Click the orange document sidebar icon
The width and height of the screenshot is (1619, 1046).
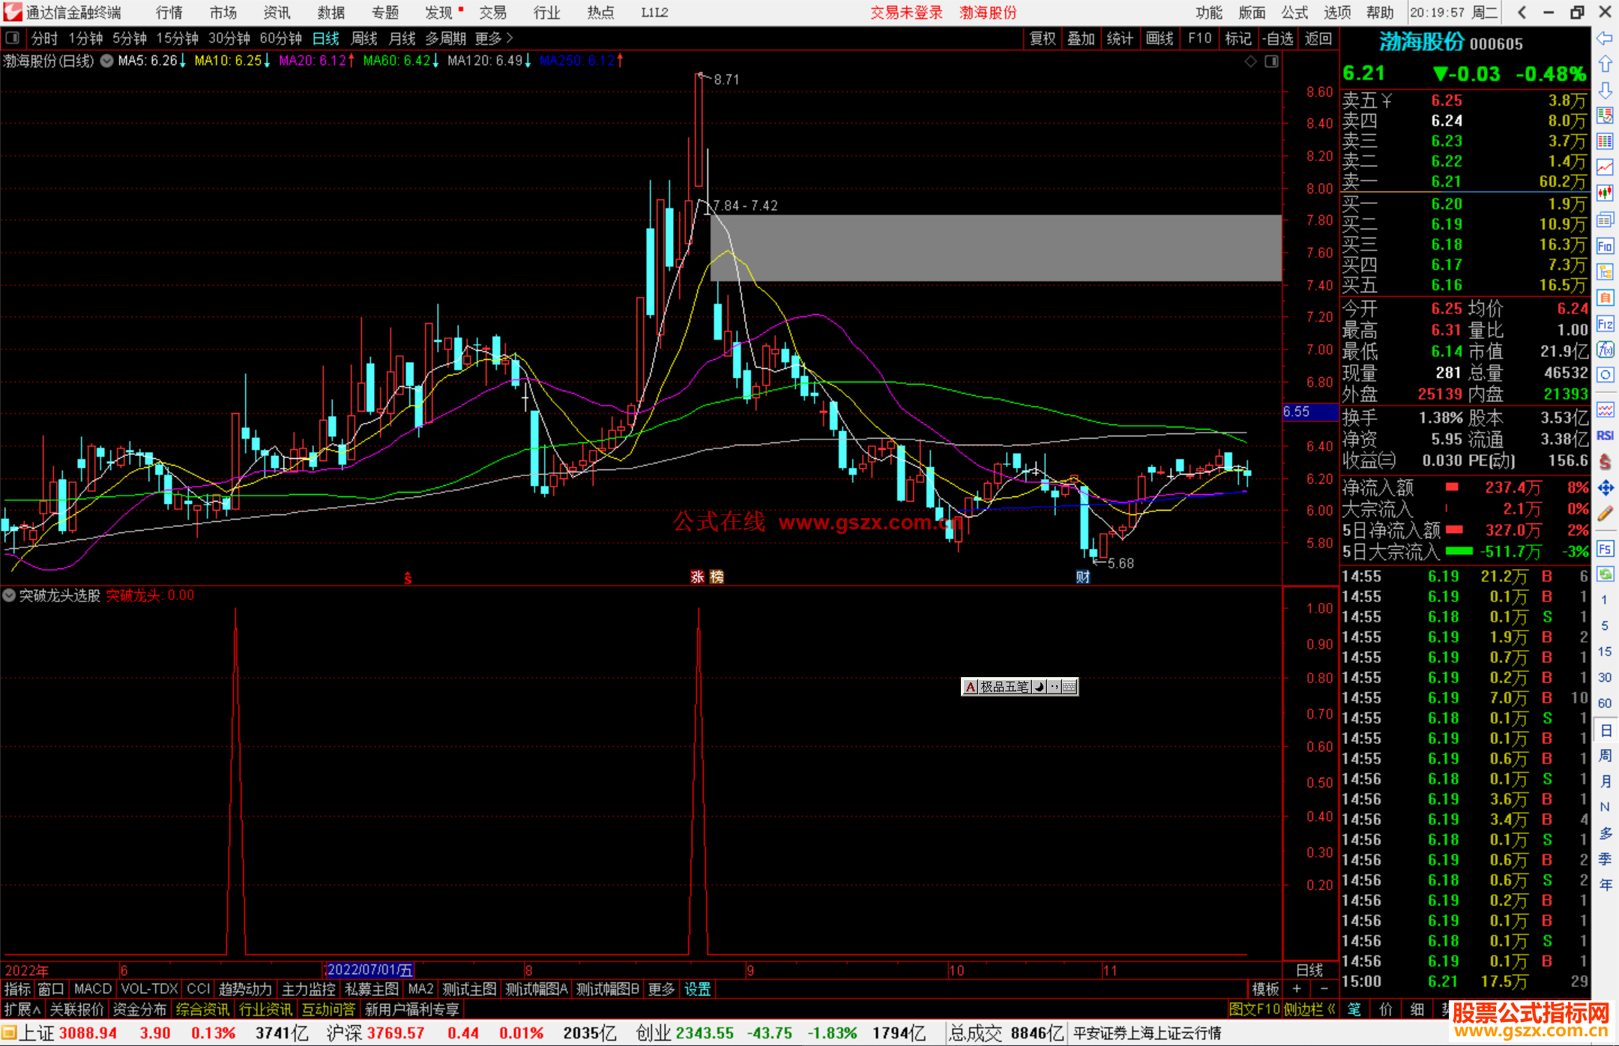click(1605, 298)
